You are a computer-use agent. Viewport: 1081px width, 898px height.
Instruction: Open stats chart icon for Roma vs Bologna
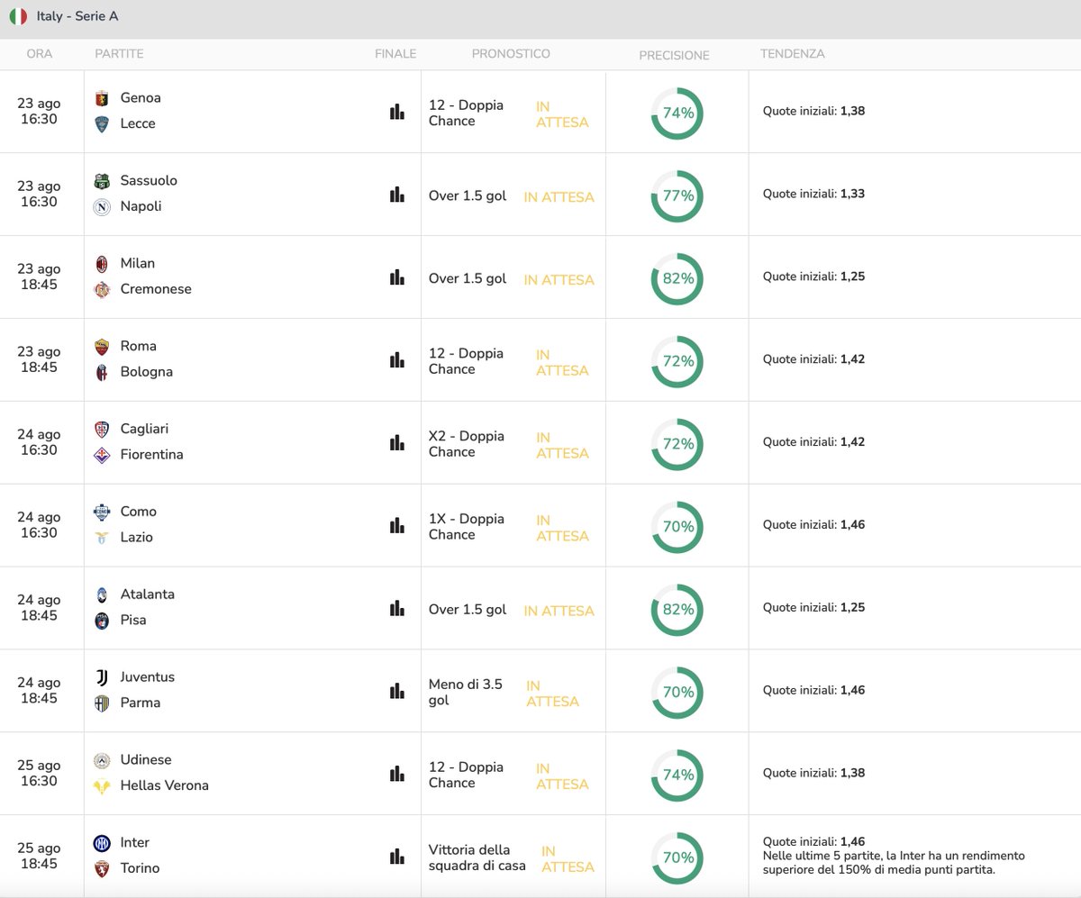[x=396, y=360]
